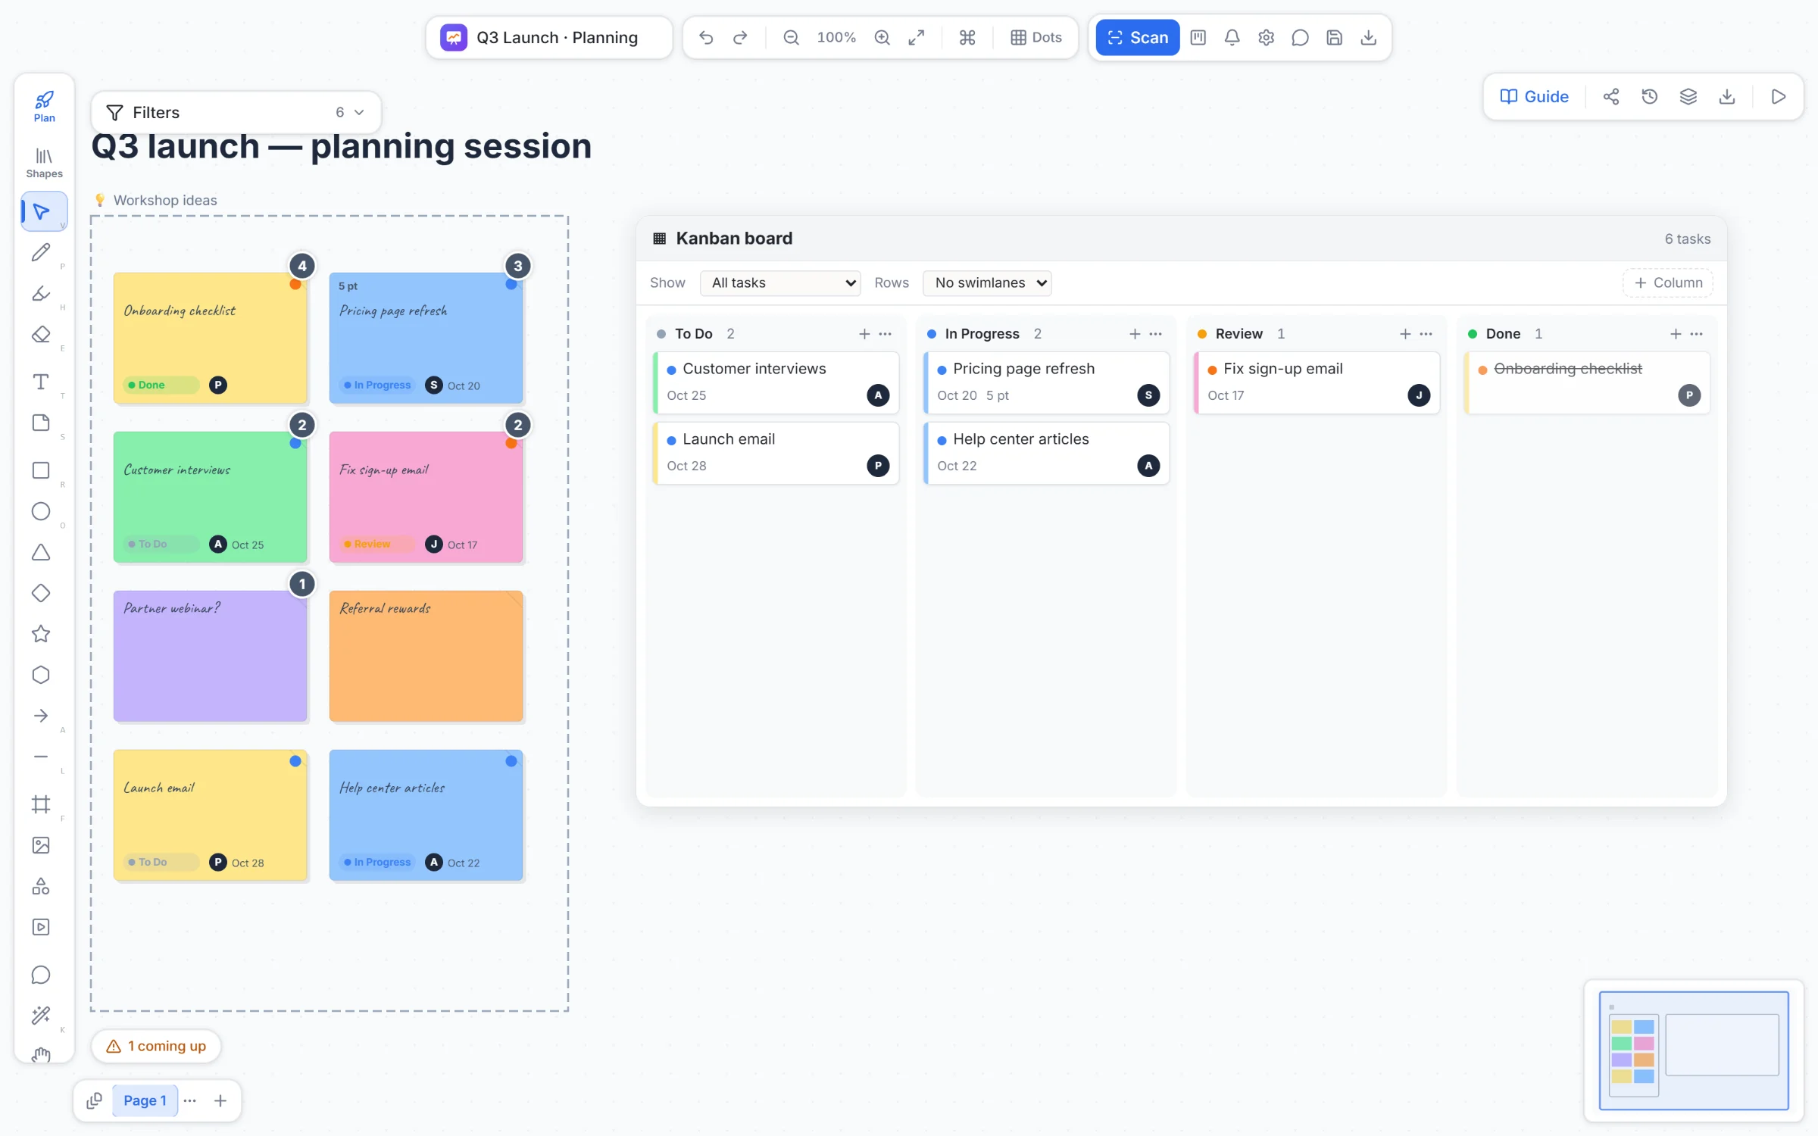
Task: Toggle the fullscreen expand icon
Action: click(x=916, y=37)
